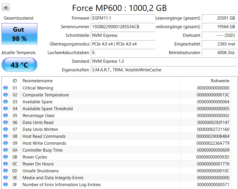Select the Composite Temperature parameter name
The image size is (238, 189).
tap(46, 95)
